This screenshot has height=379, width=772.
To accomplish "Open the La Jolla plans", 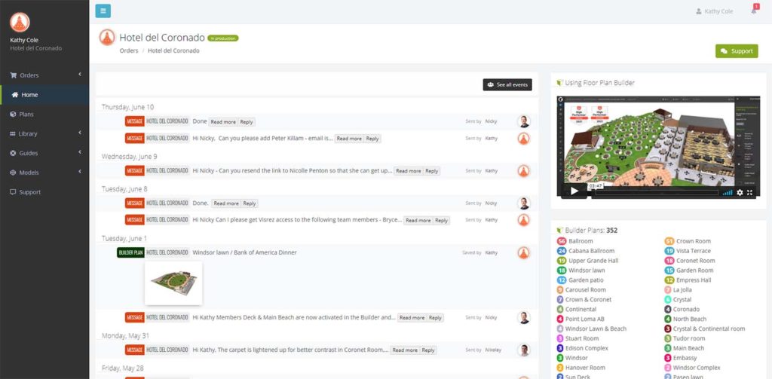I will (x=682, y=290).
